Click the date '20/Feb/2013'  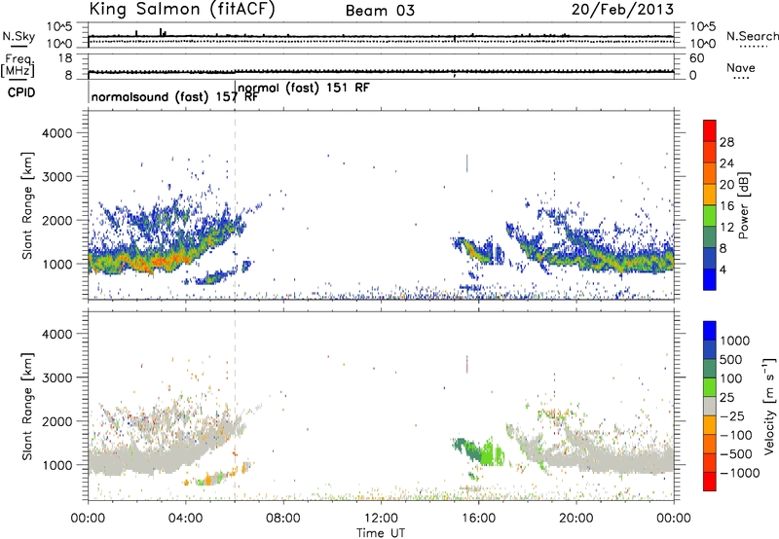[x=622, y=9]
